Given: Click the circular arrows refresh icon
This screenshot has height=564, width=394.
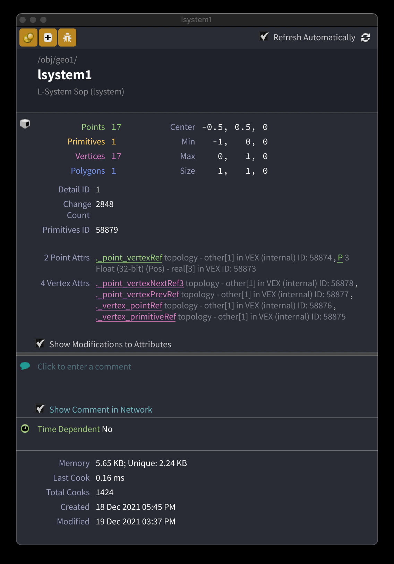Looking at the screenshot, I should 366,38.
